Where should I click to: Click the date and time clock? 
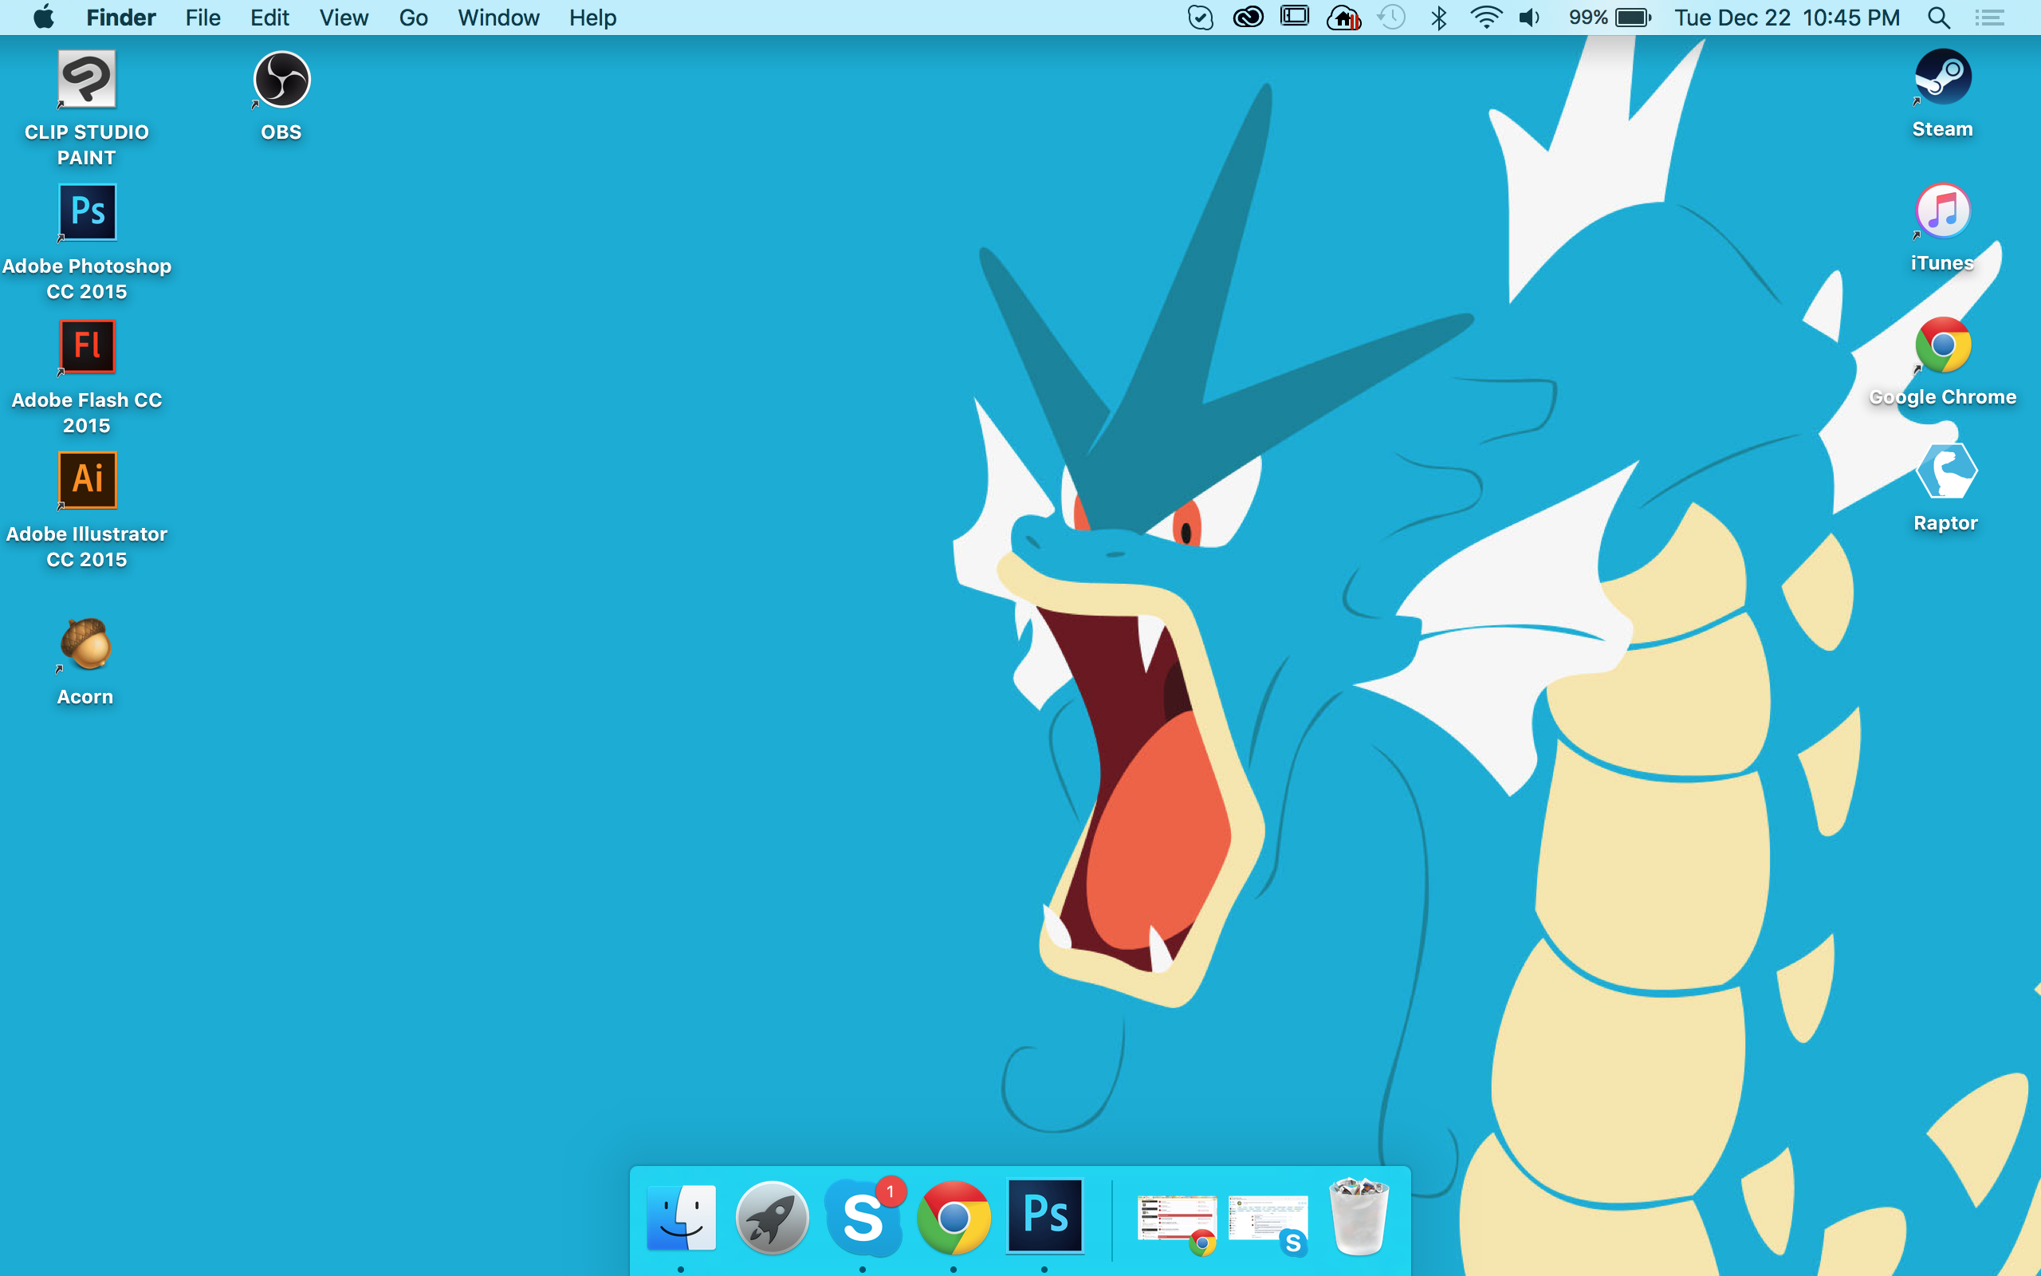coord(1787,17)
